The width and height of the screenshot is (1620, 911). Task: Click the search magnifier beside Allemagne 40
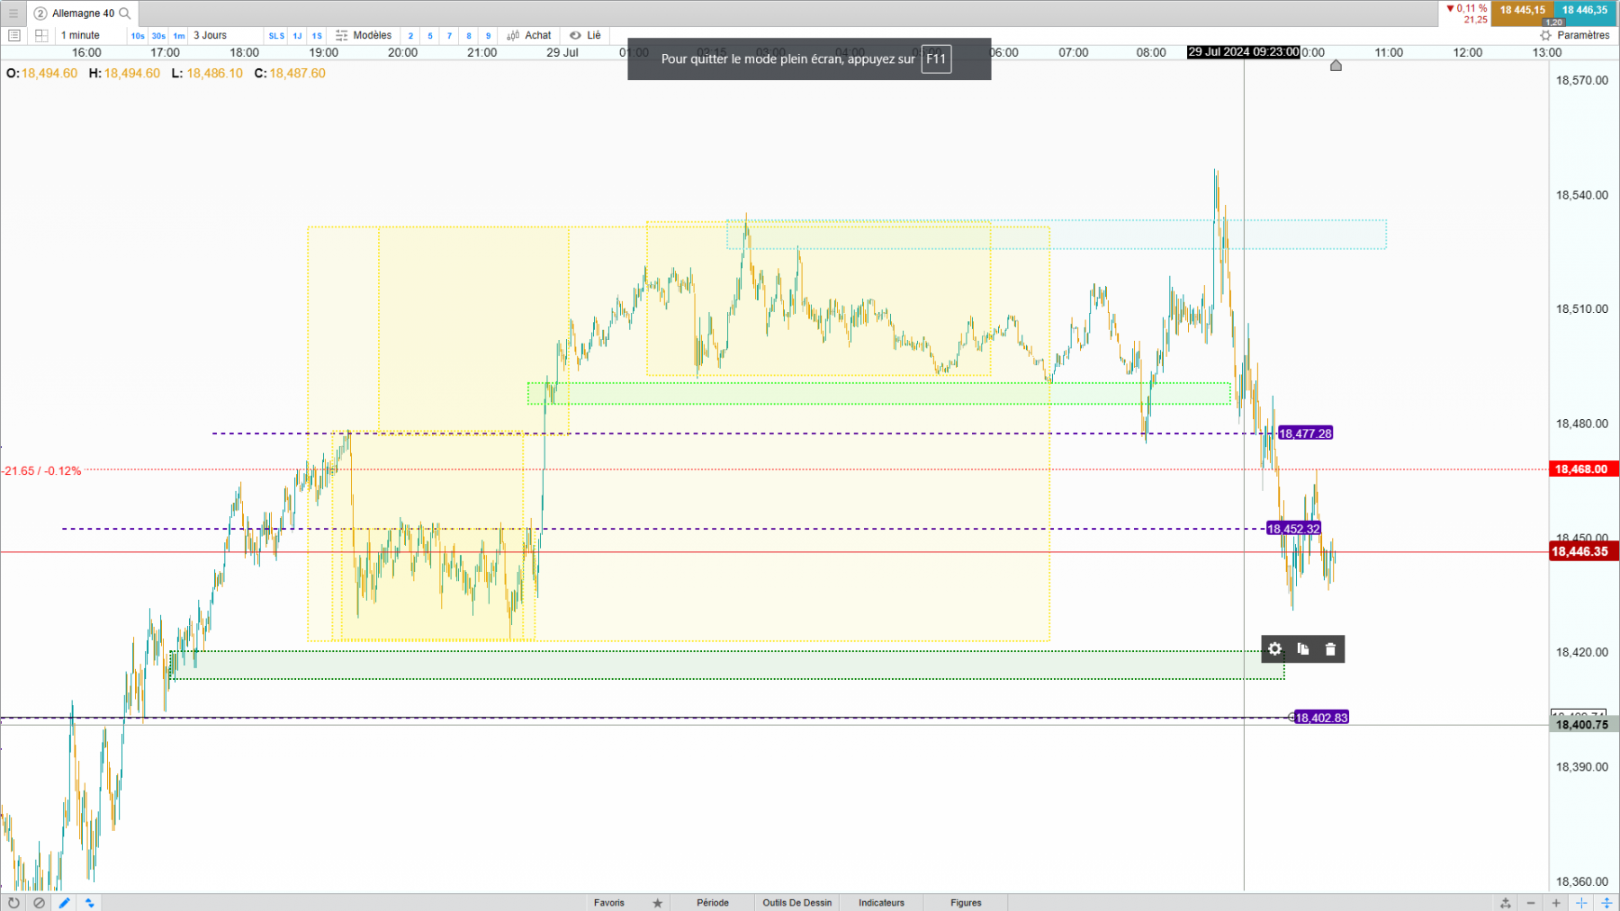click(125, 13)
